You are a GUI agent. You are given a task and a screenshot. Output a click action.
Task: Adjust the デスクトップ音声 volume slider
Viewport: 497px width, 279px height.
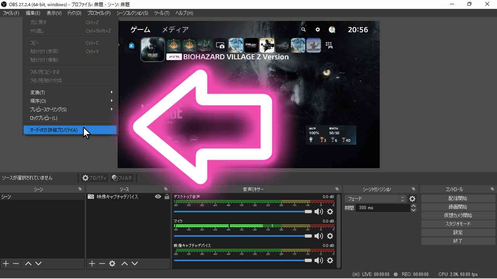point(243,212)
